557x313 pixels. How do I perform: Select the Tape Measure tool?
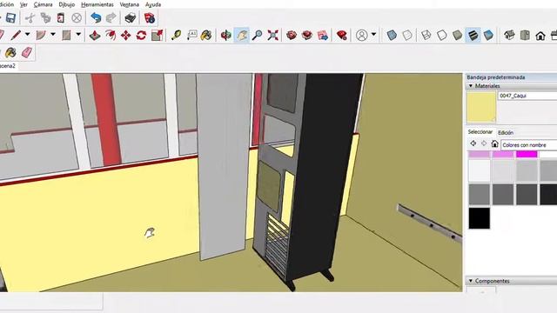pos(176,35)
